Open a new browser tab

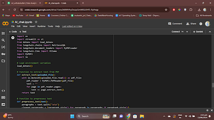[83, 3]
